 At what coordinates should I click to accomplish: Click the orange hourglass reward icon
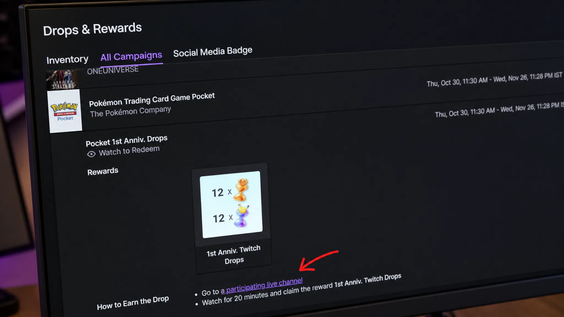click(242, 190)
